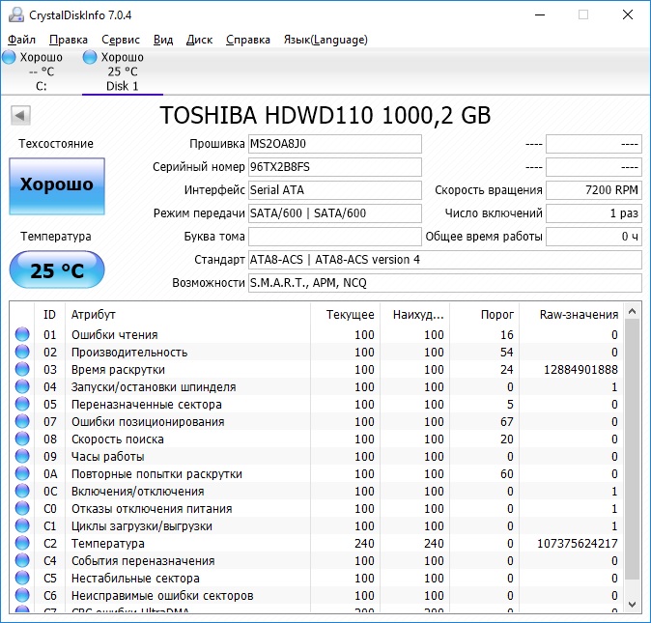The image size is (651, 623).
Task: Open the Язык(Language) menu
Action: pyautogui.click(x=325, y=40)
